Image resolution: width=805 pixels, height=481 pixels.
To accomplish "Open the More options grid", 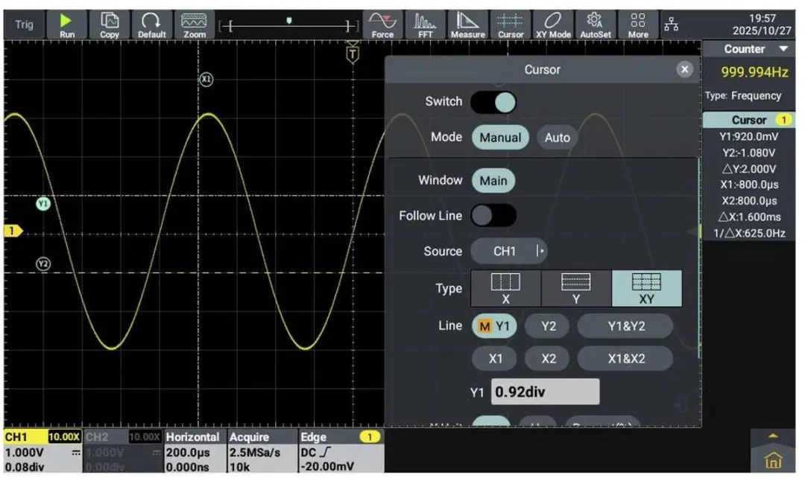I will point(638,25).
